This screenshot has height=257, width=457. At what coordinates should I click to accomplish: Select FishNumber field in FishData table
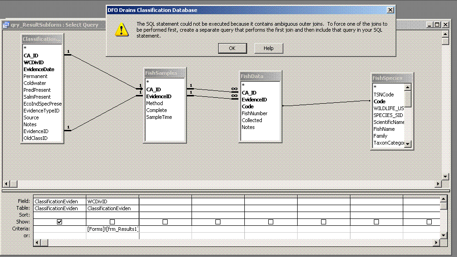pos(254,113)
